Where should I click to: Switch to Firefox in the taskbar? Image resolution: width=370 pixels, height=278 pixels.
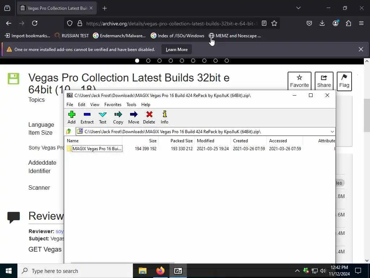point(160,271)
